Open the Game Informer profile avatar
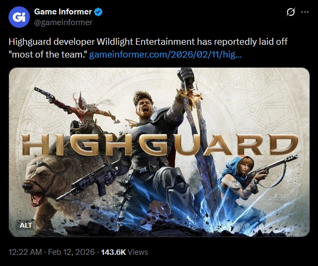The height and width of the screenshot is (266, 318). (x=19, y=17)
